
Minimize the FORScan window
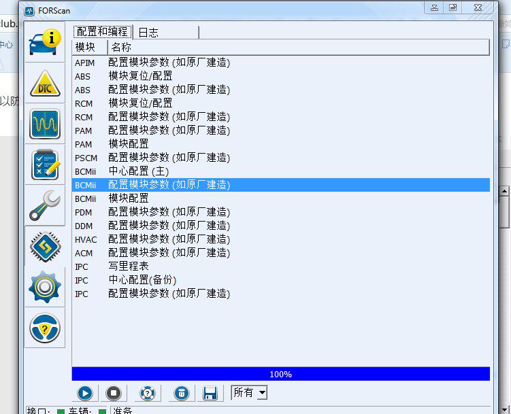tap(434, 7)
